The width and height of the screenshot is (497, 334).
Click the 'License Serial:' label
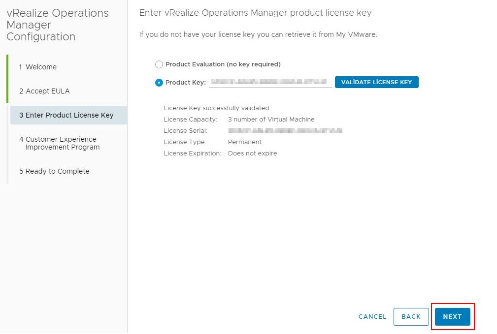pyautogui.click(x=185, y=131)
